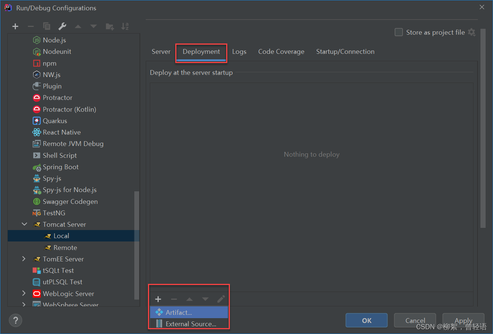This screenshot has width=493, height=334.
Task: Click the npm red icon
Action: (37, 63)
